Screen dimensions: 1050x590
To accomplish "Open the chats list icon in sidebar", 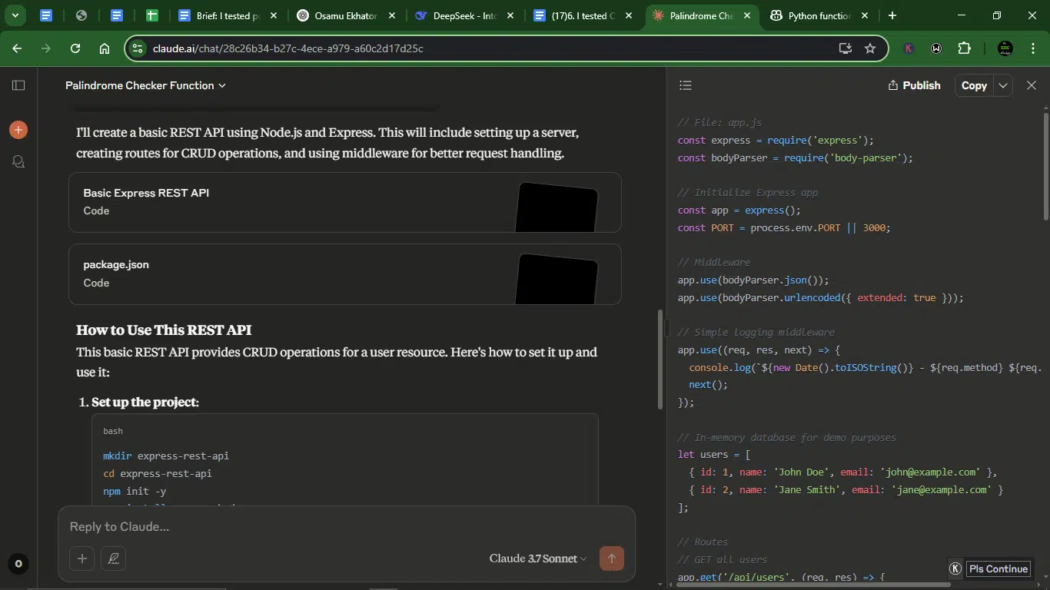I will pos(18,161).
